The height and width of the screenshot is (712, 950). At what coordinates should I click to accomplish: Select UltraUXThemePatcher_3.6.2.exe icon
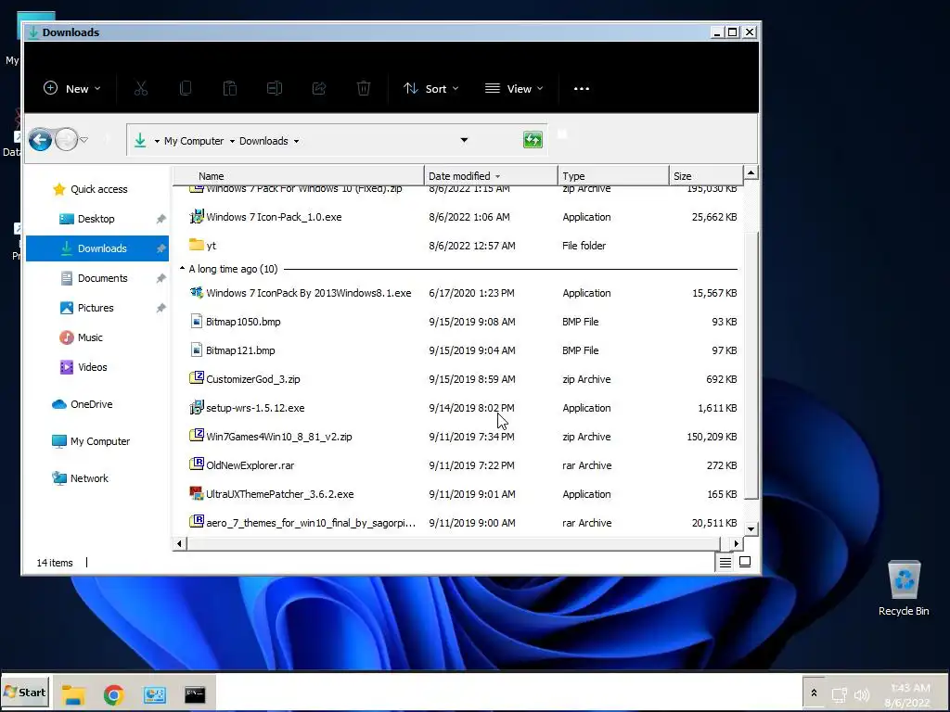tap(197, 493)
